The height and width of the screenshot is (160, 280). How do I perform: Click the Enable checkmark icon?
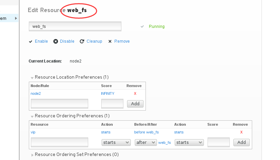tap(31, 42)
